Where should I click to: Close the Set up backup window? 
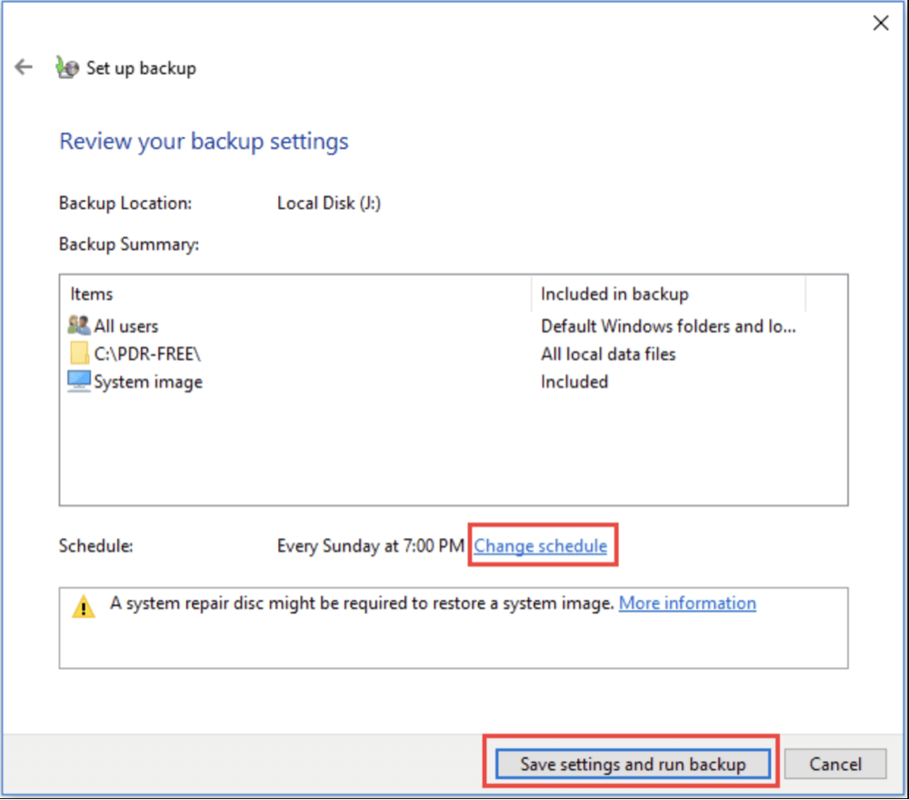(x=880, y=23)
